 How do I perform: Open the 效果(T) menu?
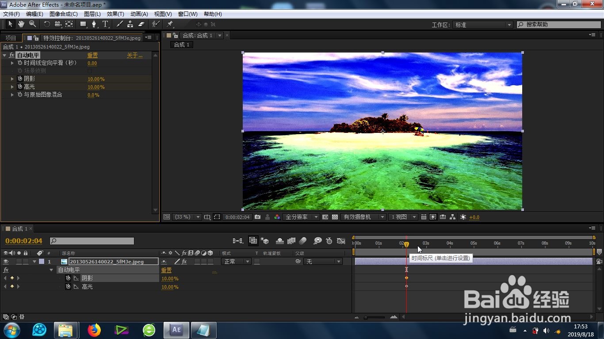click(115, 14)
